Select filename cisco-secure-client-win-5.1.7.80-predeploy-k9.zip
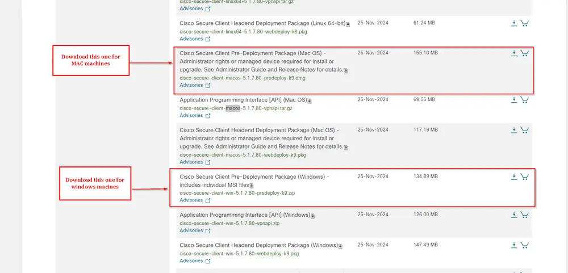This screenshot has height=273, width=568. tap(237, 193)
